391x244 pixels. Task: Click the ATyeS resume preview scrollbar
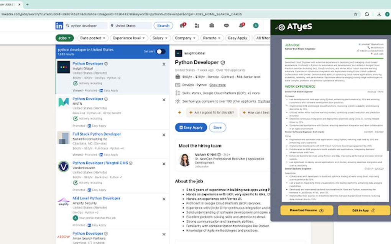(388, 94)
